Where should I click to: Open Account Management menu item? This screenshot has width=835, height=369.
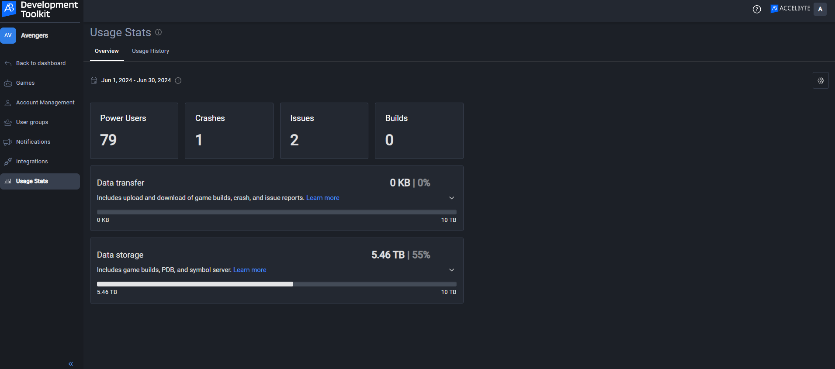coord(40,103)
